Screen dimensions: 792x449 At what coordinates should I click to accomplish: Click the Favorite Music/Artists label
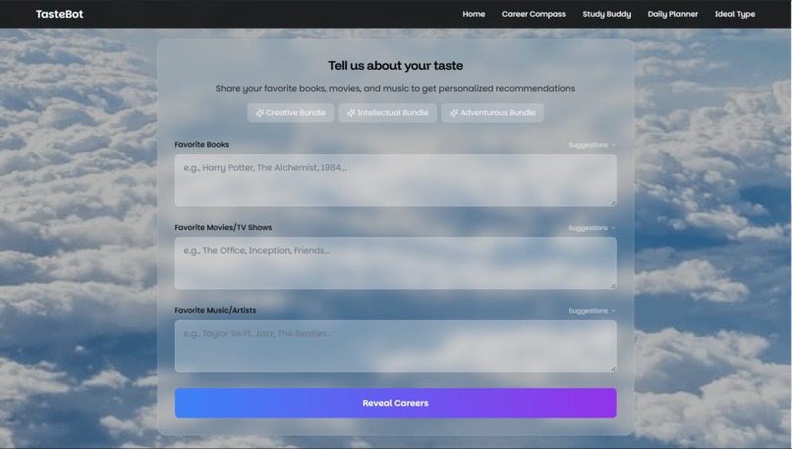[215, 310]
